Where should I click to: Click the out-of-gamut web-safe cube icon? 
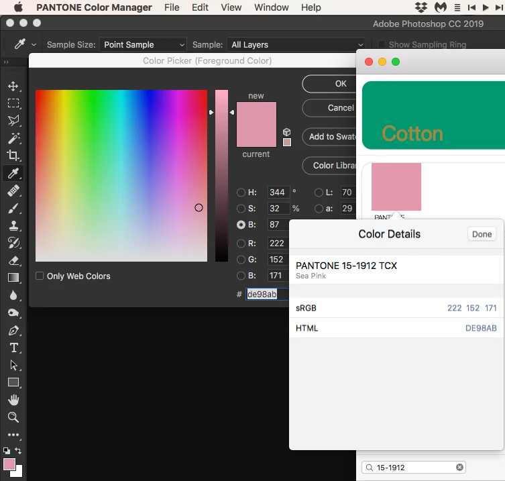tap(286, 132)
